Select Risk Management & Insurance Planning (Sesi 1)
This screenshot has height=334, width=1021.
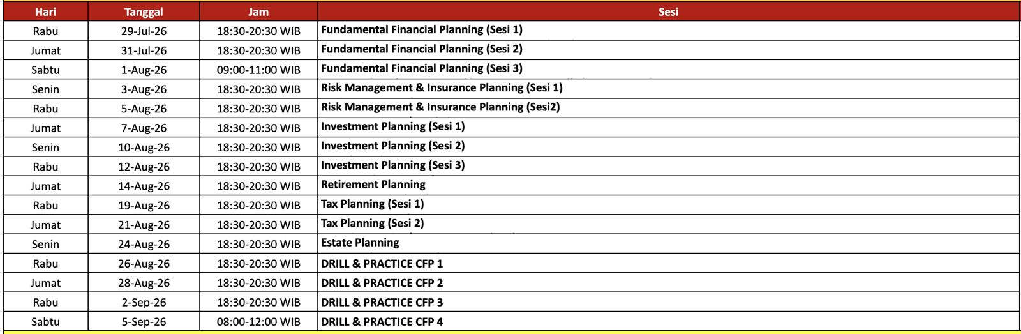(668, 89)
